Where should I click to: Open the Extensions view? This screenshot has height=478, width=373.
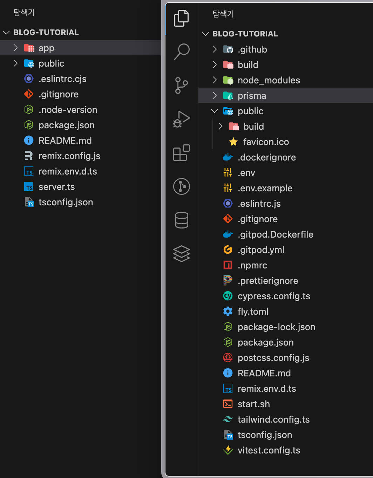point(182,153)
